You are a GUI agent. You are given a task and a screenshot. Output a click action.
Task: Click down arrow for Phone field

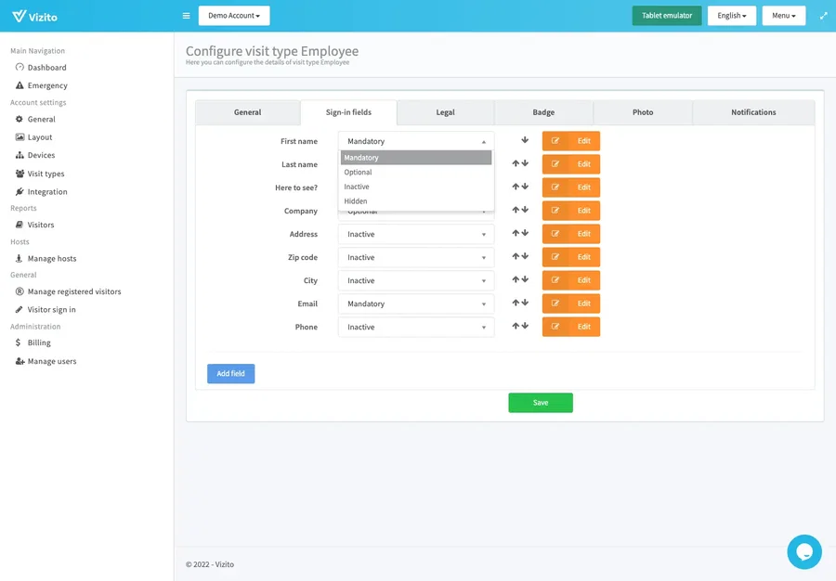(x=525, y=327)
